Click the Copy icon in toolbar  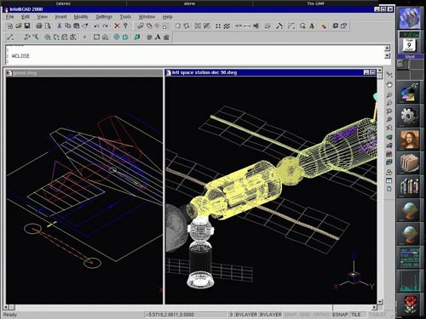click(68, 26)
